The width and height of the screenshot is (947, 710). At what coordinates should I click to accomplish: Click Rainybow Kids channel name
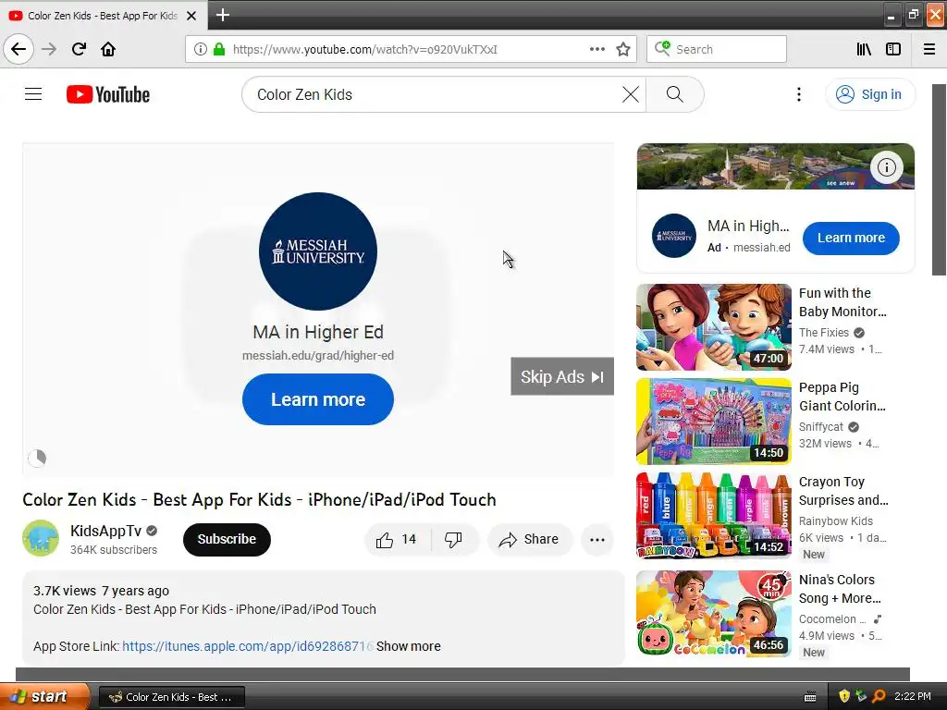(836, 521)
